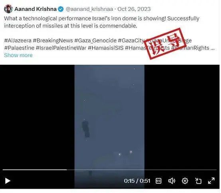Toggle closed captions CC button
221x193 pixels.
pyautogui.click(x=158, y=181)
